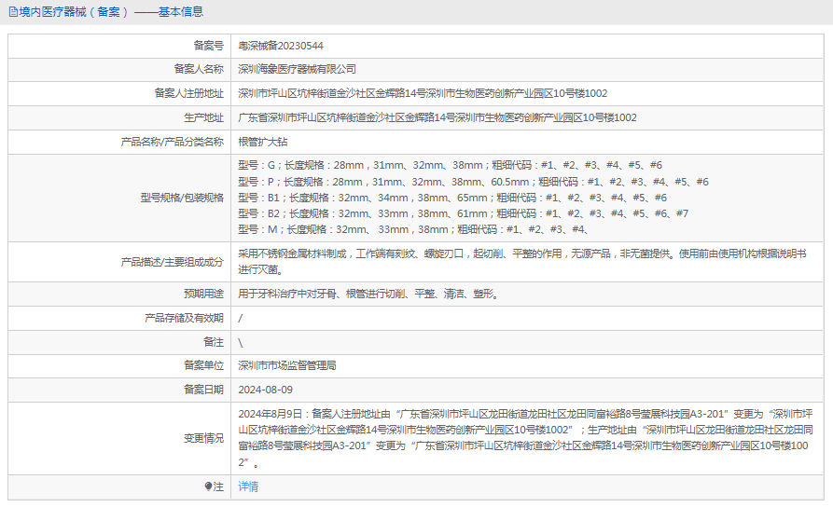
Task: Select the production address starting 广东省深圳市坪山区
Action: pyautogui.click(x=437, y=117)
